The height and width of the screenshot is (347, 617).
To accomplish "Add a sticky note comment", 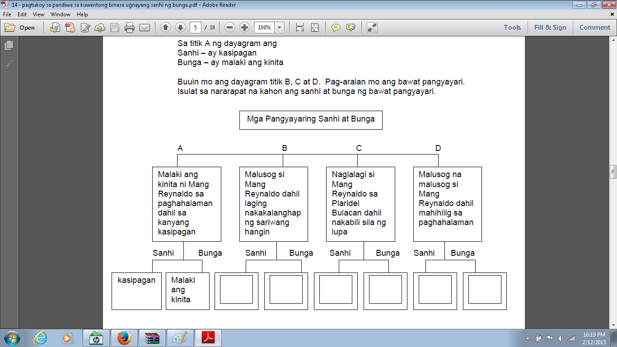I will [x=336, y=28].
